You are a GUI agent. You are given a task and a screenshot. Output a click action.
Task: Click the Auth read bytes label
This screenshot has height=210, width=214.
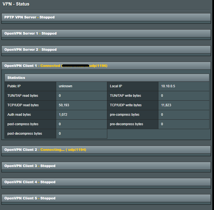point(19,114)
